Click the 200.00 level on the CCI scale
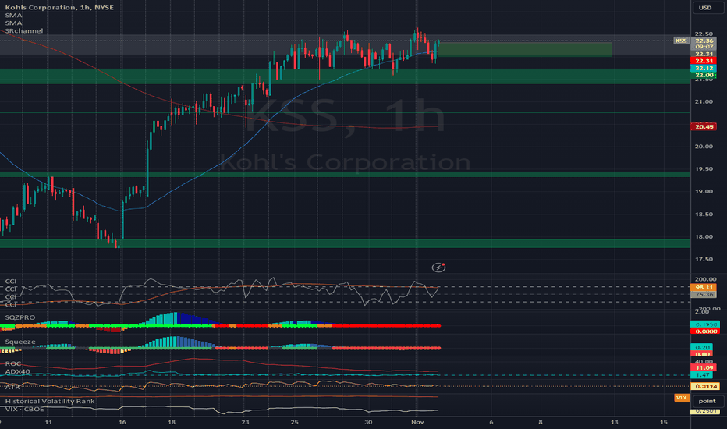This screenshot has height=429, width=727. click(705, 279)
